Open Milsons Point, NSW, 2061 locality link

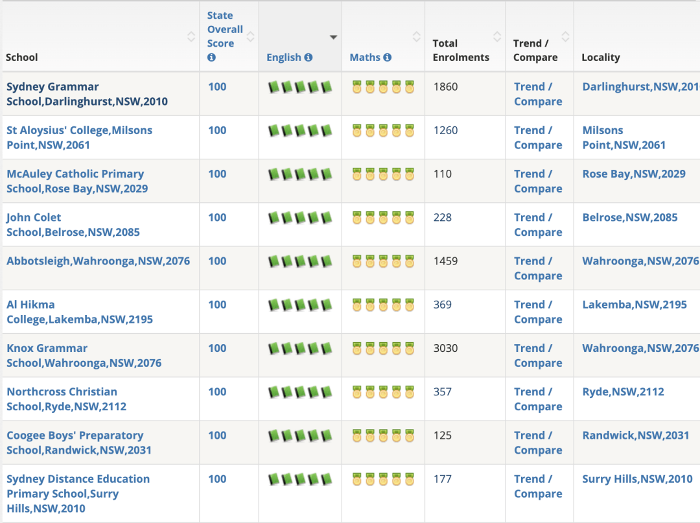coord(624,138)
